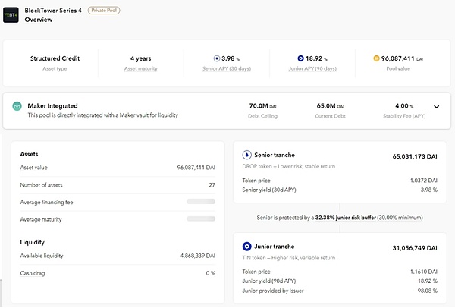Click the Senior APY droplet icon
This screenshot has width=455, height=308.
click(218, 58)
